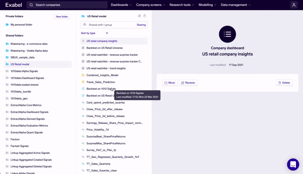Click the large Company dashboard list icon
Viewport: 303px width, 174px height.
coord(228,34)
